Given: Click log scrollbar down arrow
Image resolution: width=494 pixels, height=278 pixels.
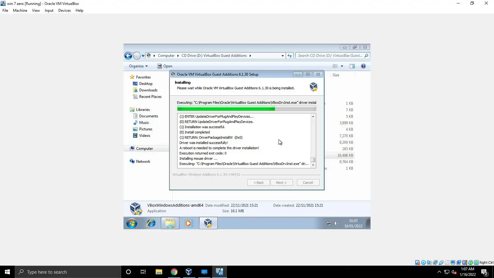Looking at the screenshot, I should pyautogui.click(x=313, y=165).
